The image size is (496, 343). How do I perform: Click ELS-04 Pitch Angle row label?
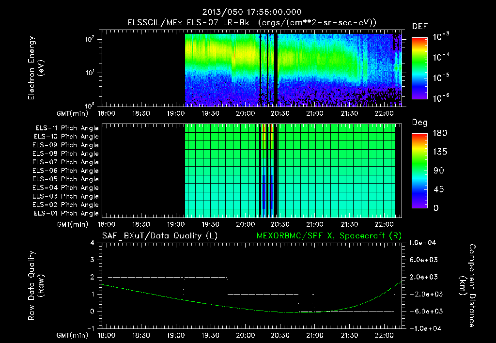(66, 187)
